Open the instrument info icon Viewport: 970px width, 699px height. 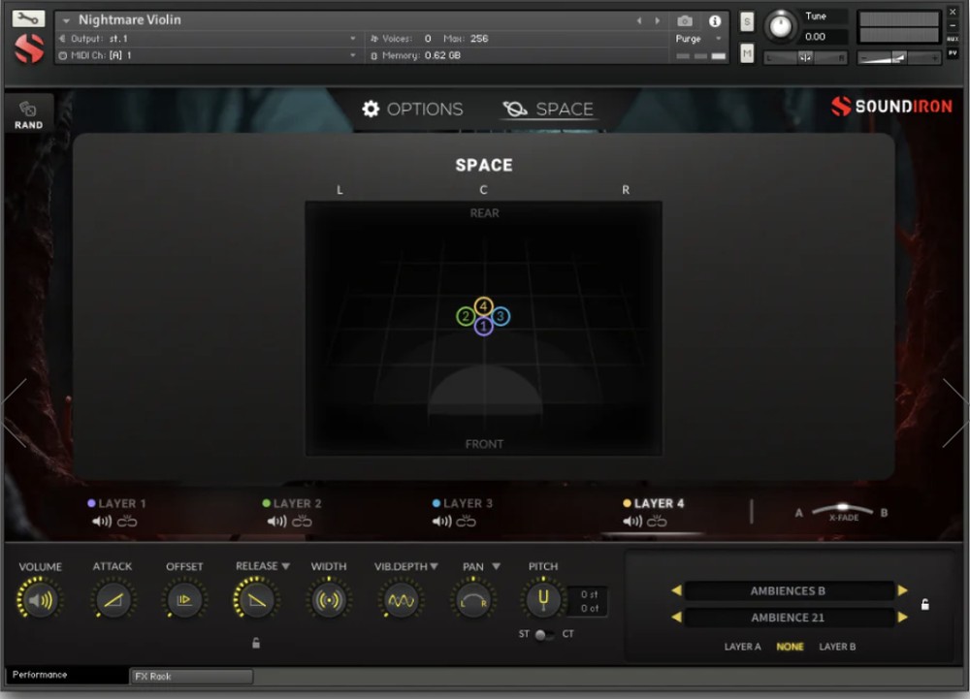pos(715,20)
